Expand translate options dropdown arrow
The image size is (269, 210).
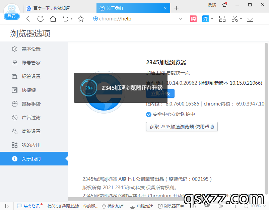click(x=212, y=19)
